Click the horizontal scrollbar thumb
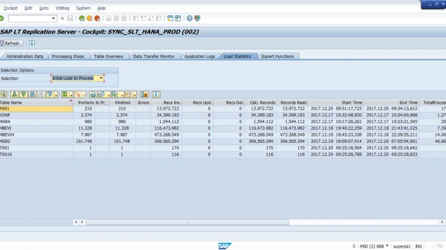 [188, 222]
